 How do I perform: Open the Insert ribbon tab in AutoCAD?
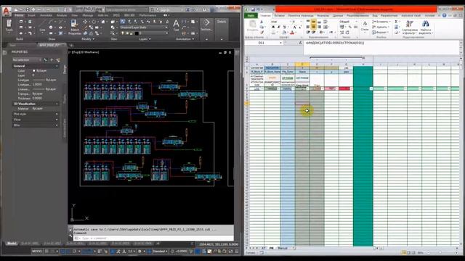[31, 15]
